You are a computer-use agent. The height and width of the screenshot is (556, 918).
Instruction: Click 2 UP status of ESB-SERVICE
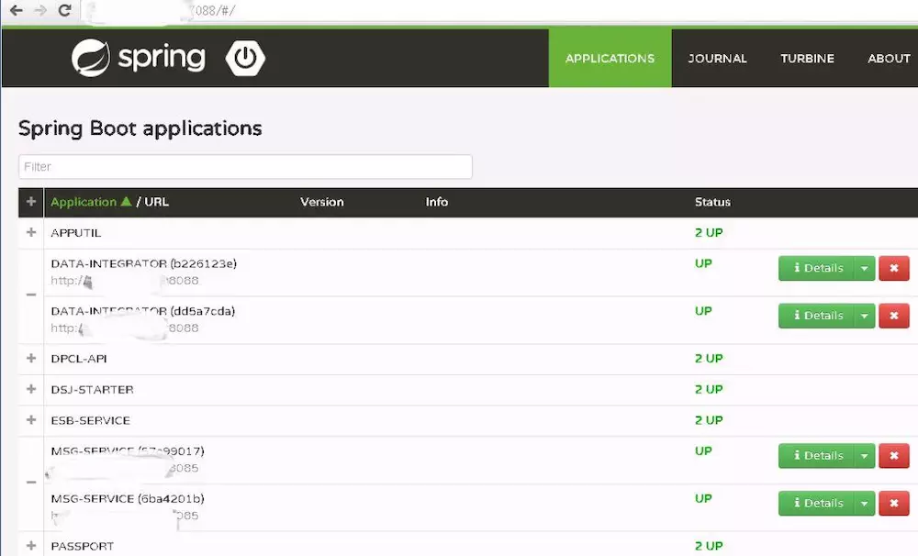(x=709, y=420)
